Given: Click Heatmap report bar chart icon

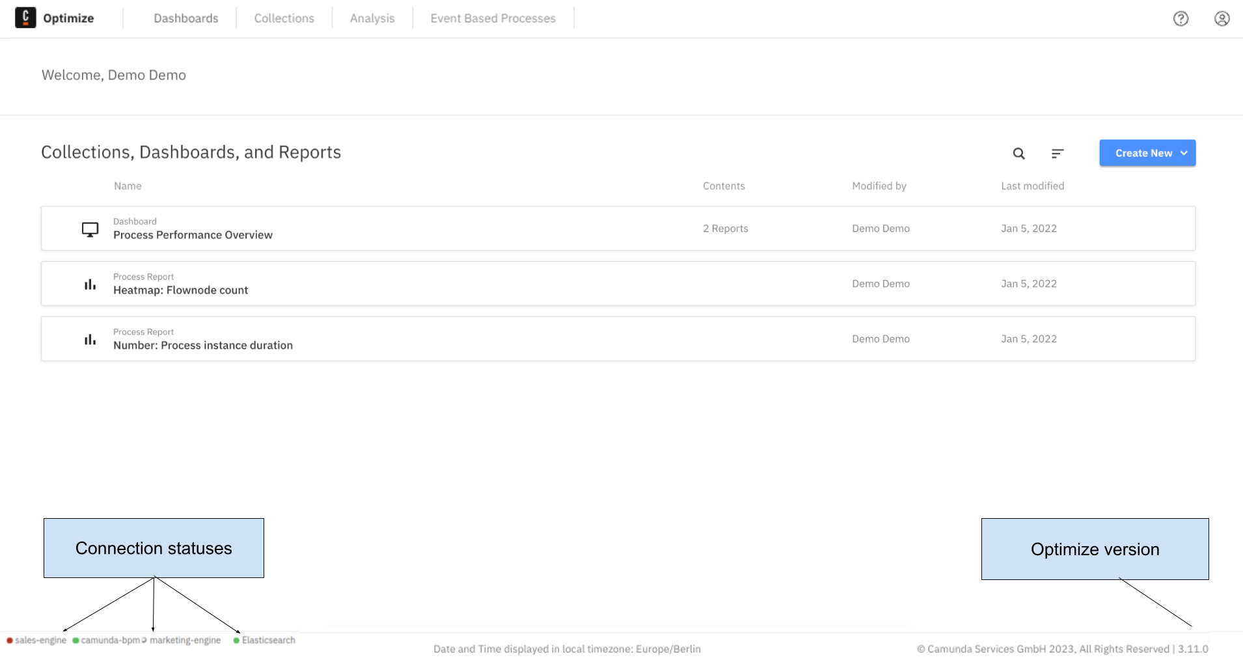Looking at the screenshot, I should click(90, 284).
